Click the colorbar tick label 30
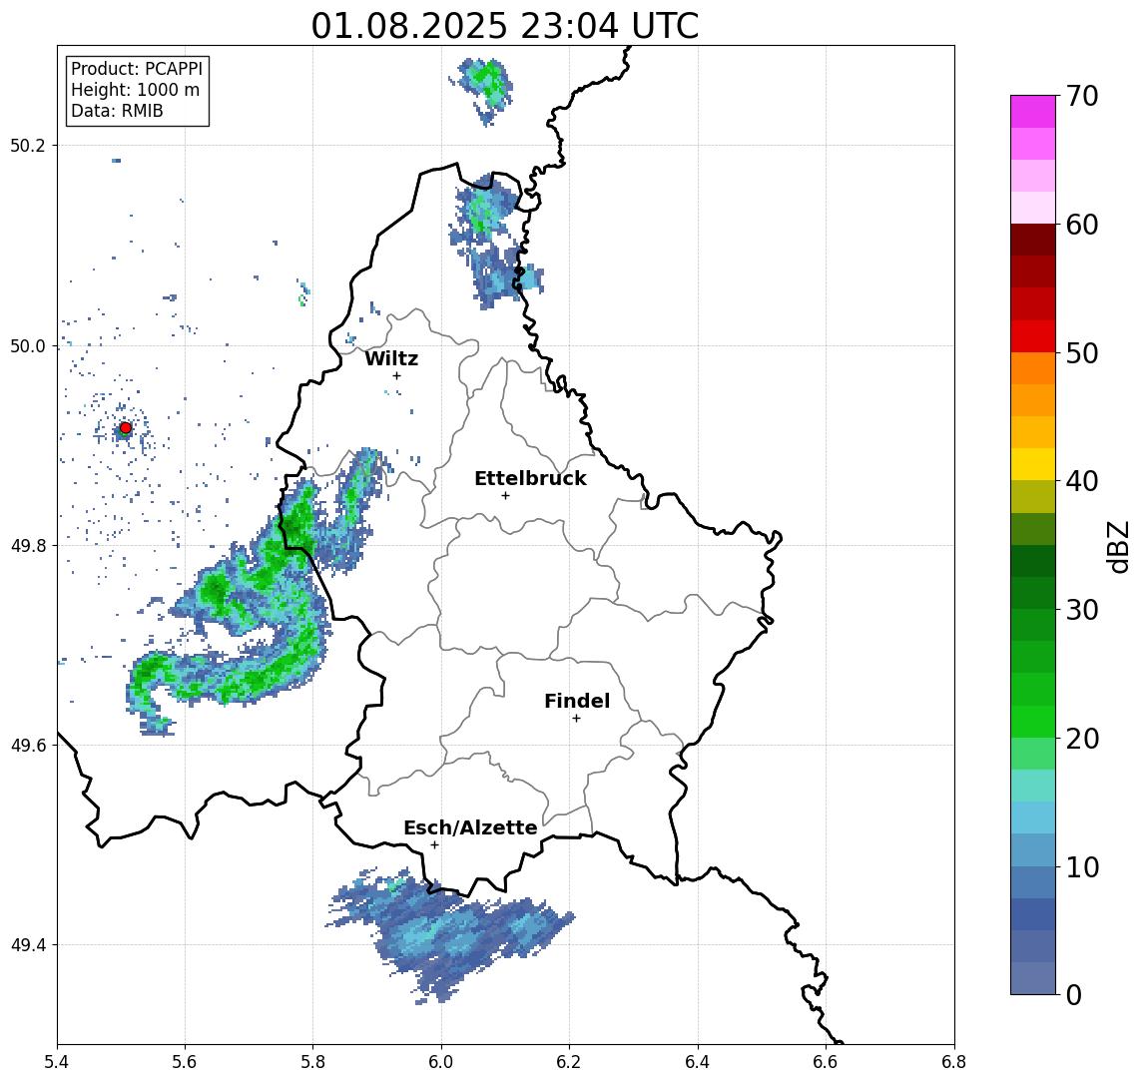The image size is (1143, 1082). (x=1082, y=610)
